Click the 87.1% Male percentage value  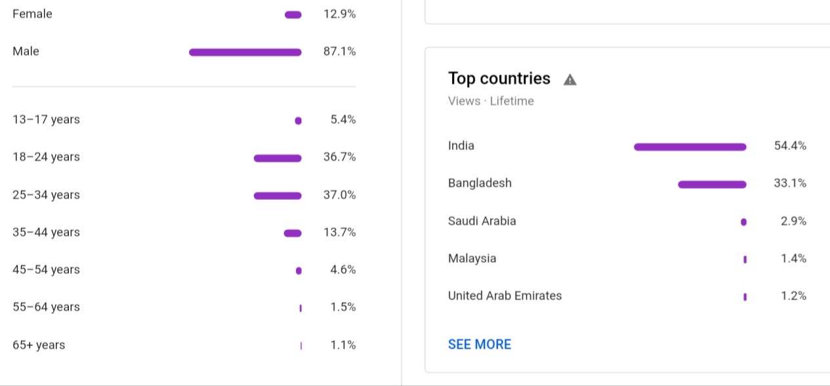pos(340,51)
